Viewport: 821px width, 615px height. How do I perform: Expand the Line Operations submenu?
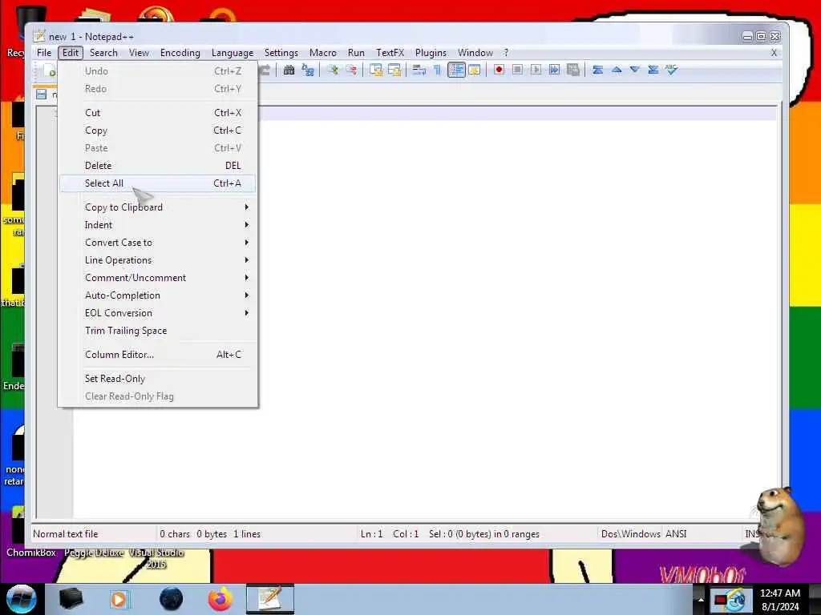click(x=158, y=260)
